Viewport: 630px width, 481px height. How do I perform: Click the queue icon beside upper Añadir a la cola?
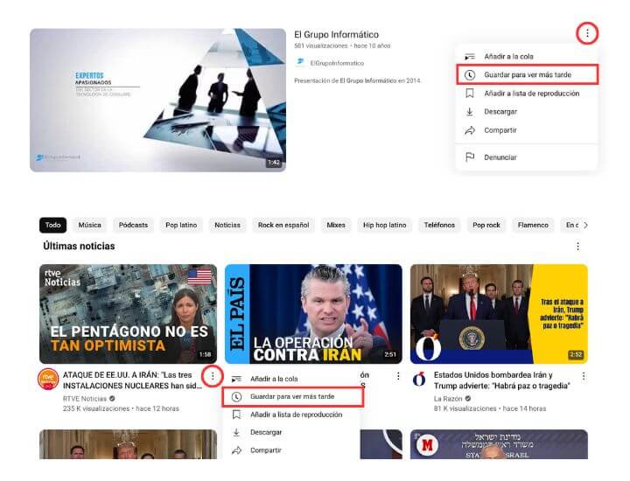469,57
